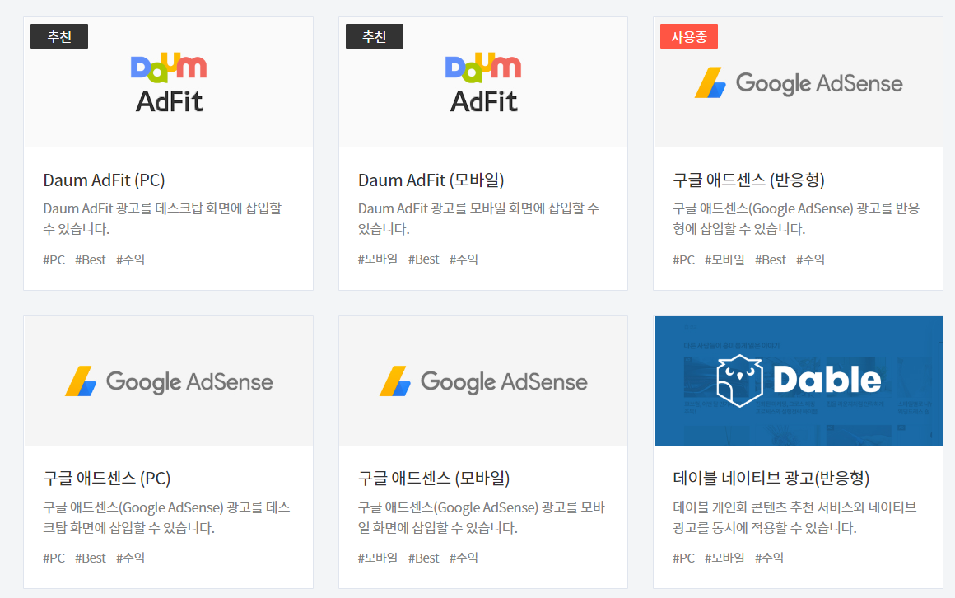Click #수익 tag on Daum AdFit (PC) card

click(x=130, y=259)
